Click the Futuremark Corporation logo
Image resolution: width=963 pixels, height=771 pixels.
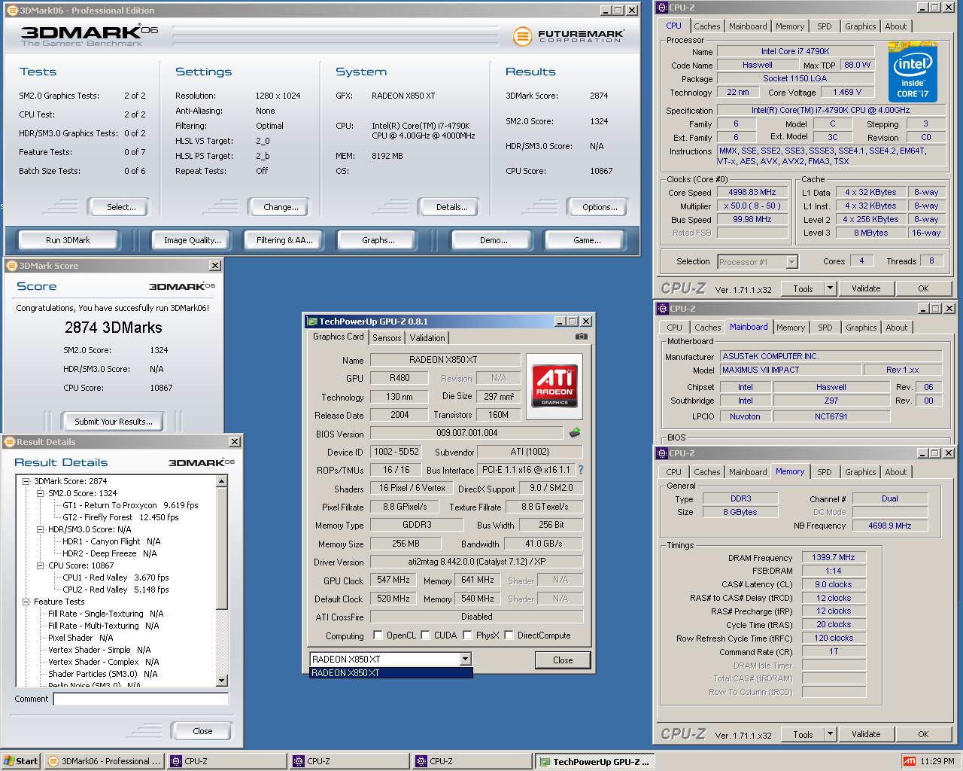click(570, 35)
